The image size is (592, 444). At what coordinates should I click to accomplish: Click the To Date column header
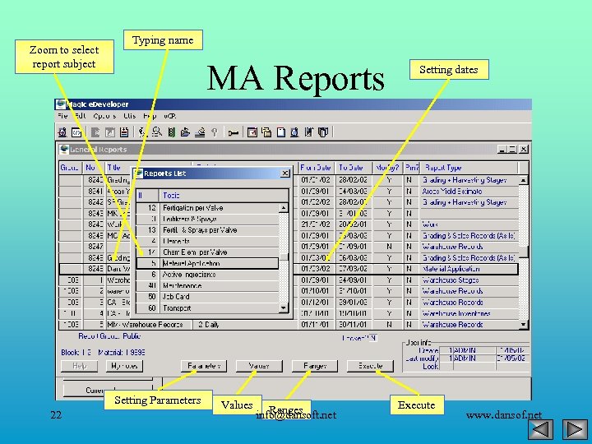pos(354,168)
